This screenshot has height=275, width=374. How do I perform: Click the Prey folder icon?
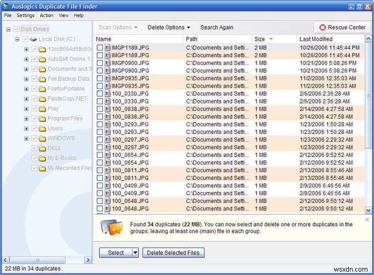coord(42,109)
